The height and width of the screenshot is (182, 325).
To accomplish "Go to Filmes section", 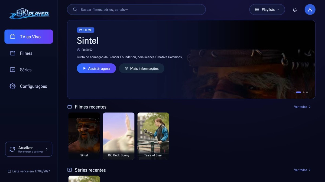I will 29,53.
